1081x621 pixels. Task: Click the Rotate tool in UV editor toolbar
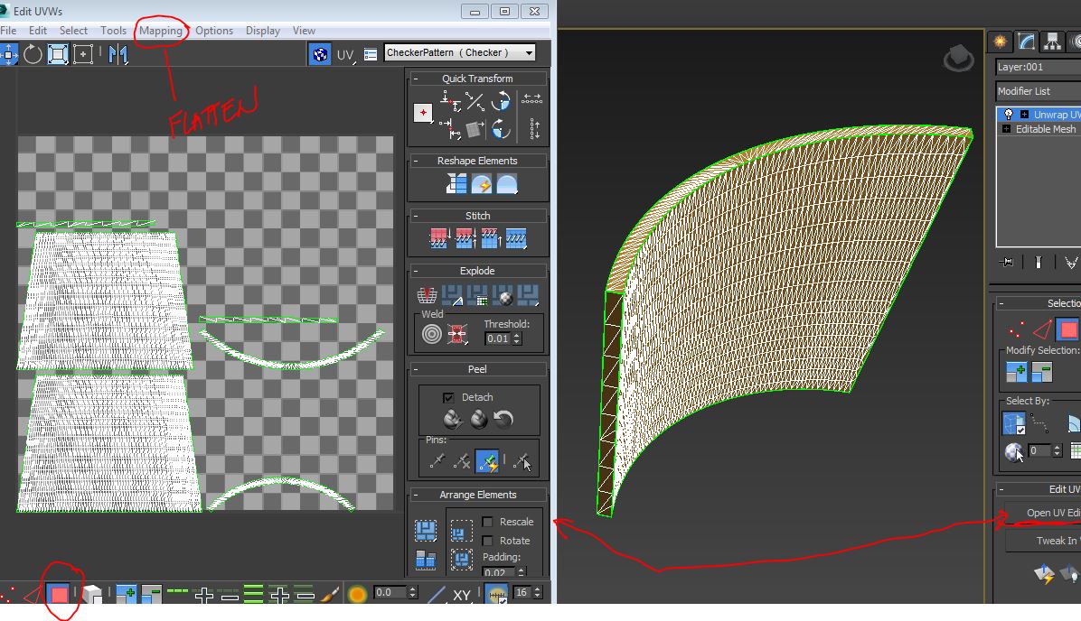pyautogui.click(x=33, y=54)
